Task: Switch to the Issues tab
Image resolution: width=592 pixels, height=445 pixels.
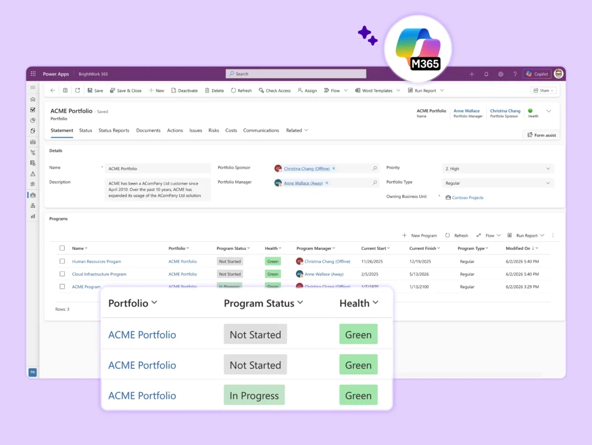Action: [195, 130]
